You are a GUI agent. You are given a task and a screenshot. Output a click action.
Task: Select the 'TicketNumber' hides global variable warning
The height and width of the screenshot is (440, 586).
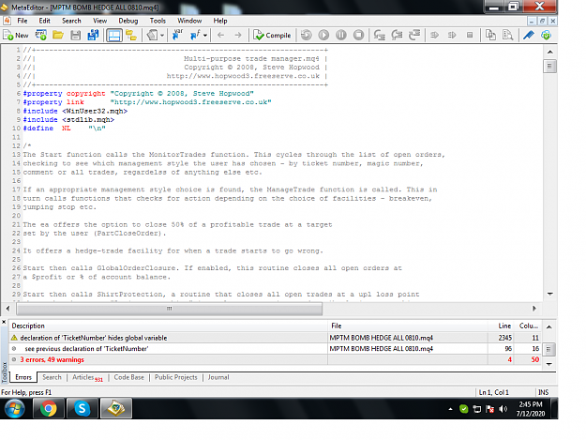pyautogui.click(x=275, y=338)
